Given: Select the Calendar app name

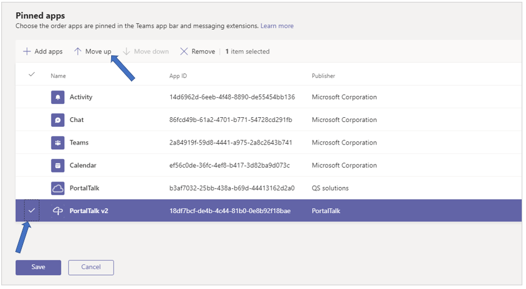Looking at the screenshot, I should (x=83, y=166).
